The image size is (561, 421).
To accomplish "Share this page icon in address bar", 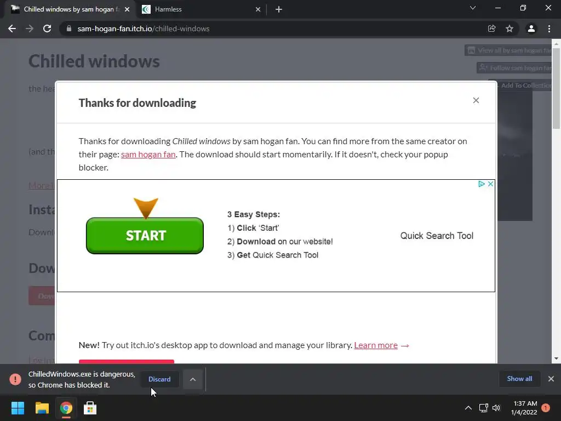I will [x=492, y=29].
